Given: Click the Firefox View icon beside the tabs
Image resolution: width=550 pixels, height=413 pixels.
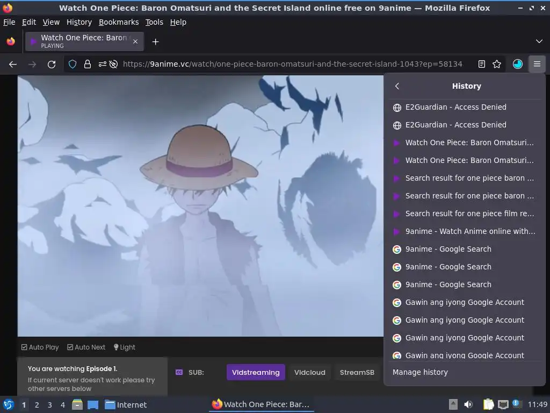Looking at the screenshot, I should coord(11,41).
